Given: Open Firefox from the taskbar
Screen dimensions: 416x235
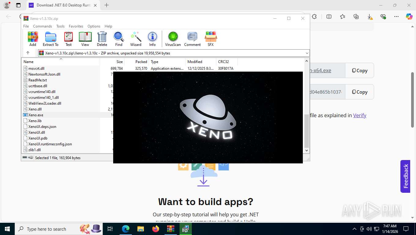Looking at the screenshot, I should point(156,229).
